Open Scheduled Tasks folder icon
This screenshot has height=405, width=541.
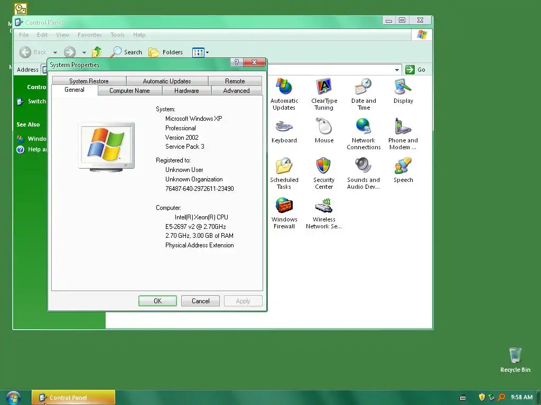click(x=284, y=173)
